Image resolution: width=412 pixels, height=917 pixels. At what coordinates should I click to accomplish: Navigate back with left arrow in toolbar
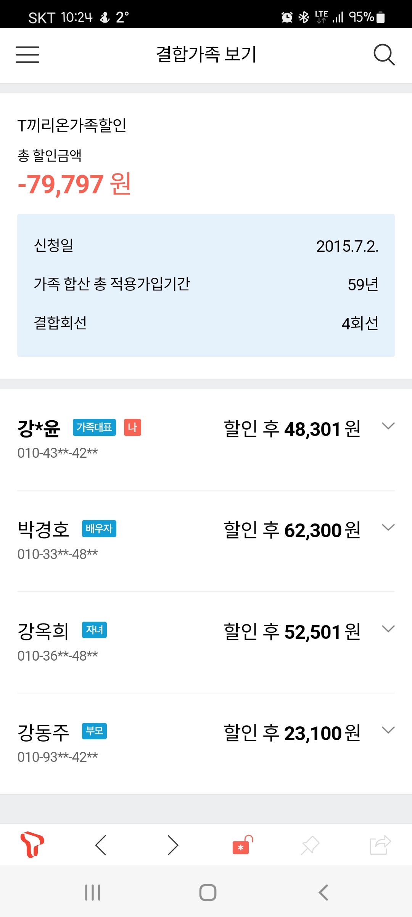[x=101, y=845]
